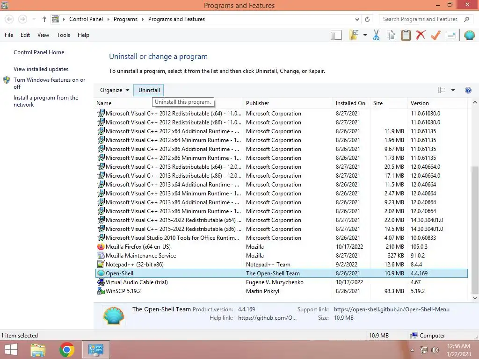Click the change view icon
The image size is (479, 359).
[x=442, y=90]
